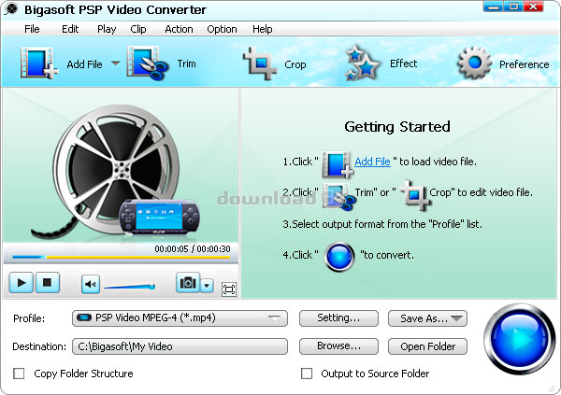Maximize the Bigasoft window
561x395 pixels.
pos(513,7)
